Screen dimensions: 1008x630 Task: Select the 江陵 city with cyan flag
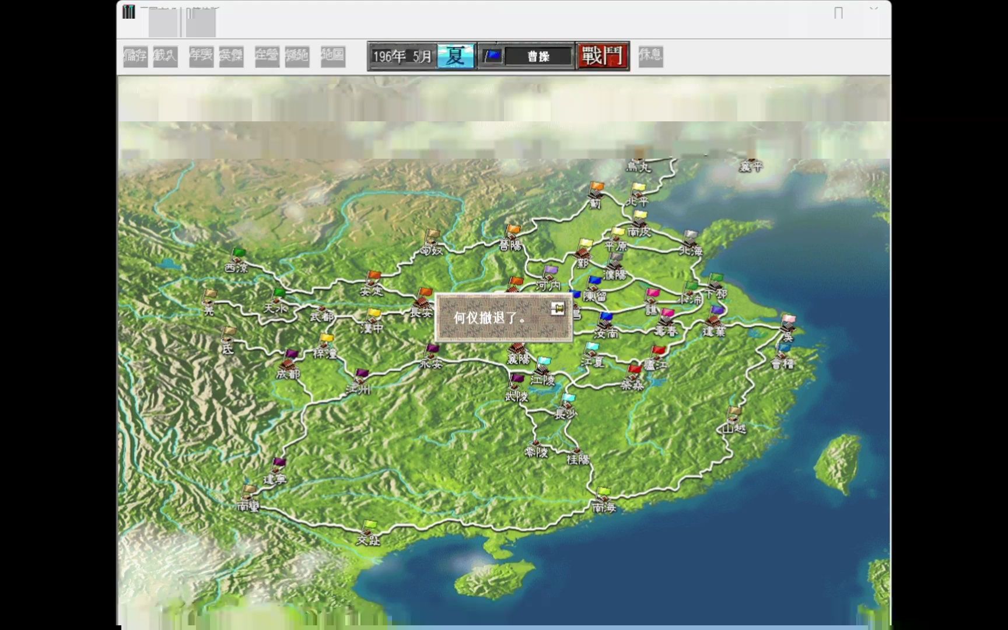click(x=542, y=371)
